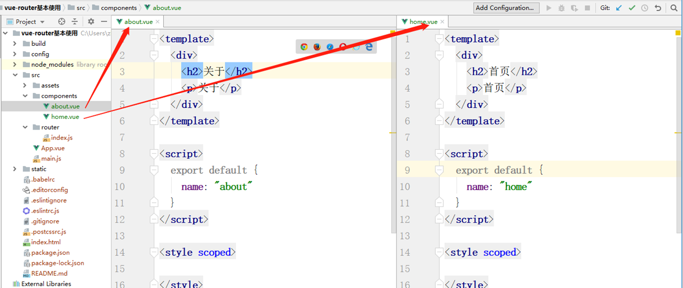Close the home.vue editor tab
Image resolution: width=683 pixels, height=288 pixels.
[442, 22]
